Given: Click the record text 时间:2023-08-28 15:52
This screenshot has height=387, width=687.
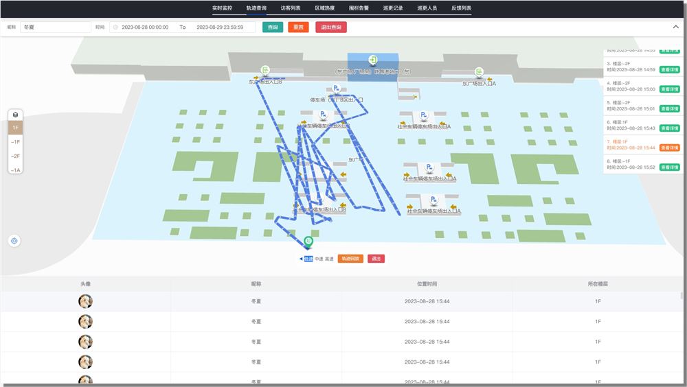Looking at the screenshot, I should point(631,167).
